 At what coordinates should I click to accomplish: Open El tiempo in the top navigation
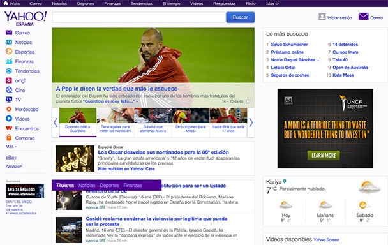point(171,4)
